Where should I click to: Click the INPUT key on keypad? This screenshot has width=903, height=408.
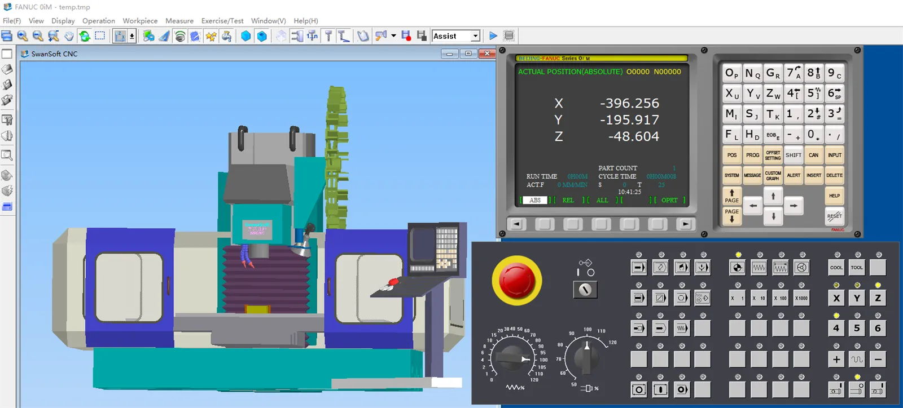pos(834,155)
